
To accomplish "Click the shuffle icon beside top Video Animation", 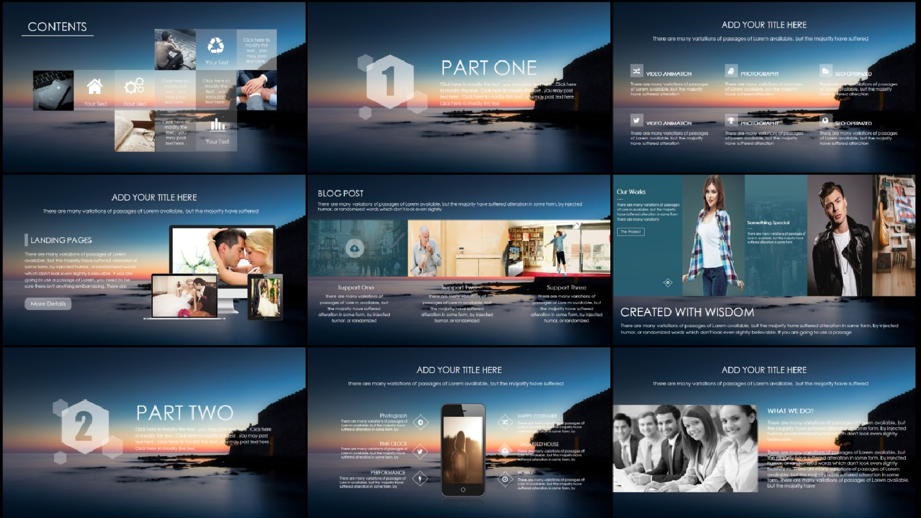I will click(x=637, y=71).
